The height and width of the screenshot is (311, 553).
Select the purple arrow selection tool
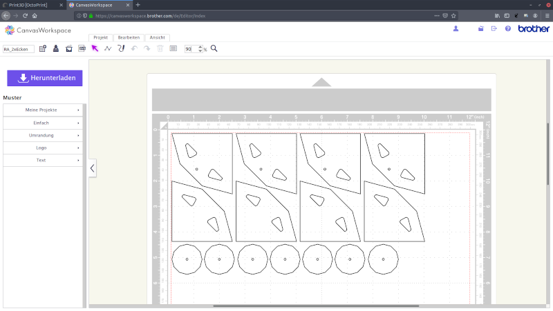pos(95,49)
